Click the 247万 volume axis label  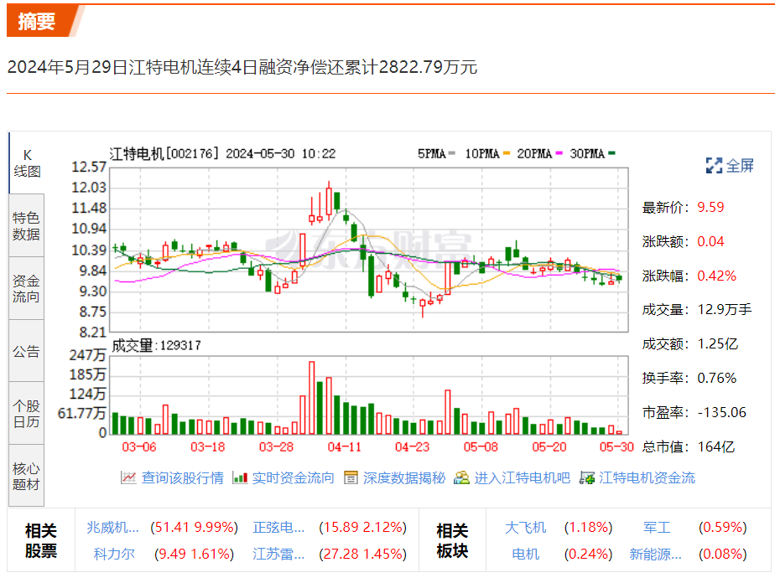point(87,355)
